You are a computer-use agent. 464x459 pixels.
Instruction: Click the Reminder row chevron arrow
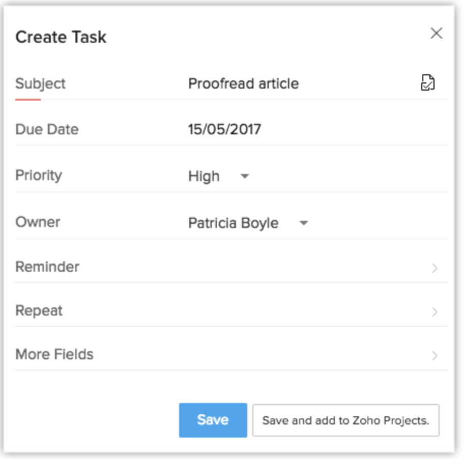click(x=434, y=268)
